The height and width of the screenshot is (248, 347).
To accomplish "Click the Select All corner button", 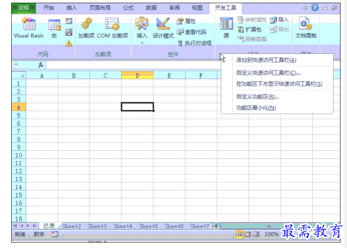I will pos(19,75).
